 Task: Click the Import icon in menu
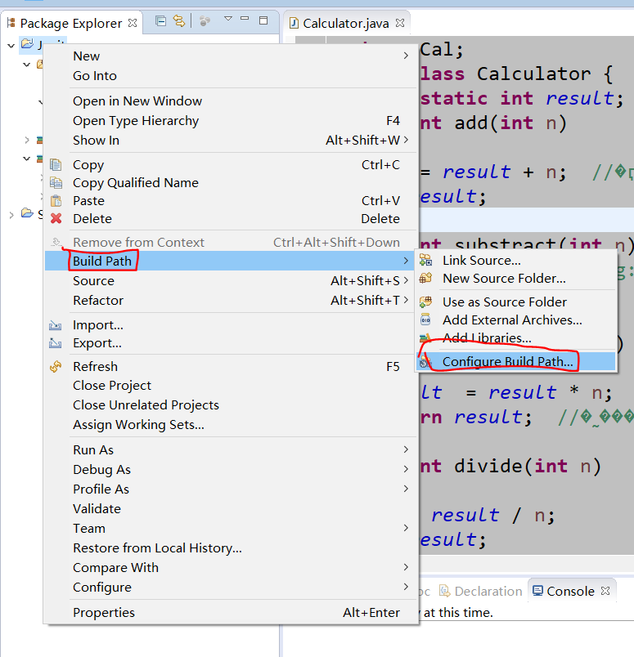click(x=56, y=325)
